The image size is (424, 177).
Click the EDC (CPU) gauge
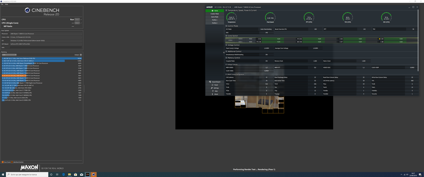tap(386, 17)
